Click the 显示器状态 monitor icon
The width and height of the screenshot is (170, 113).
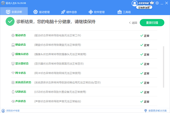point(13,64)
